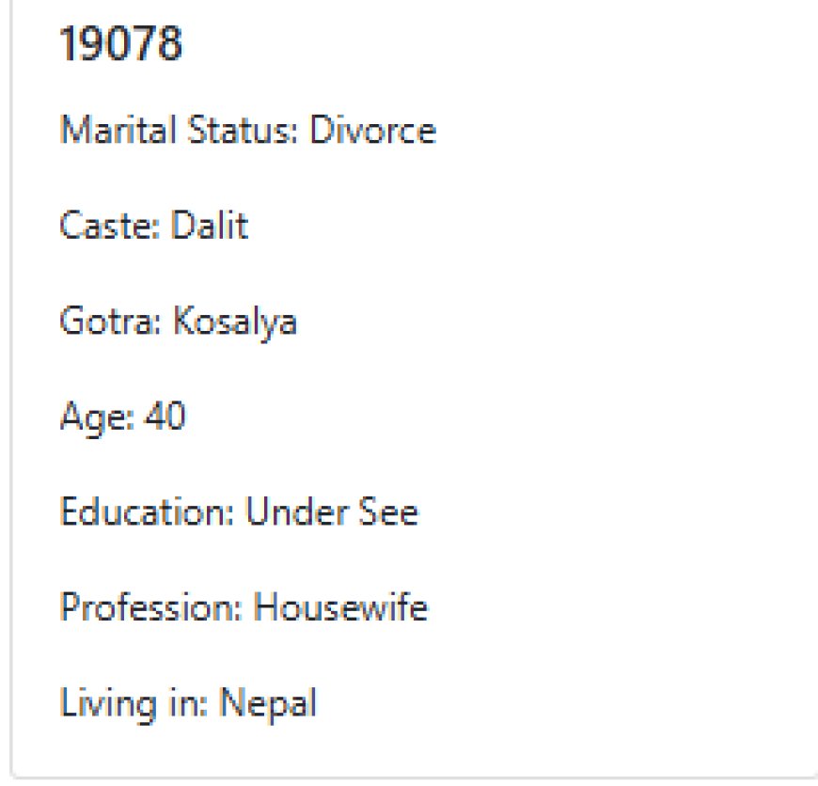Click the word 'See' in Education
The image size is (818, 786).
[x=388, y=512]
